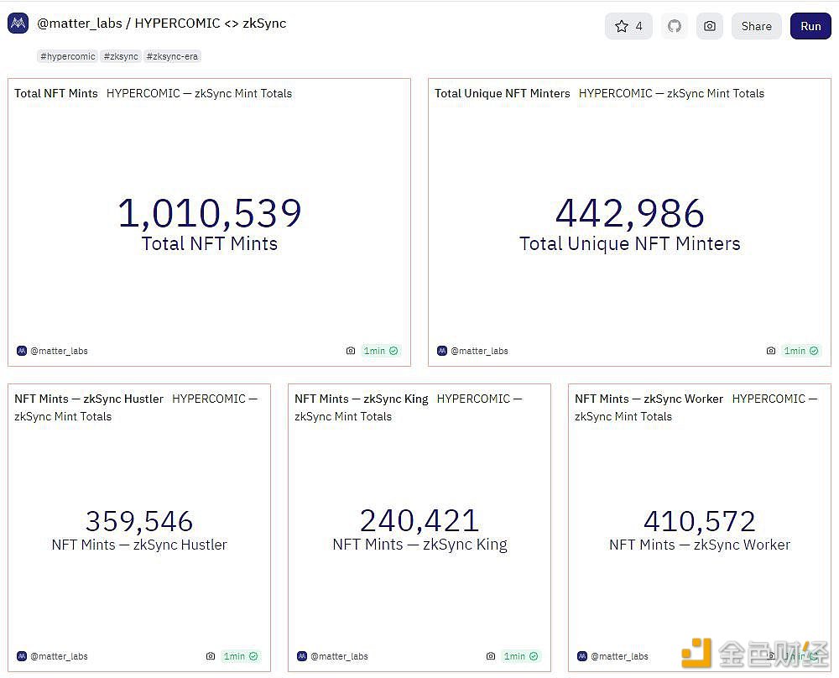839x678 pixels.
Task: Click the camera icon in the zkSync Hustler card
Action: point(211,656)
